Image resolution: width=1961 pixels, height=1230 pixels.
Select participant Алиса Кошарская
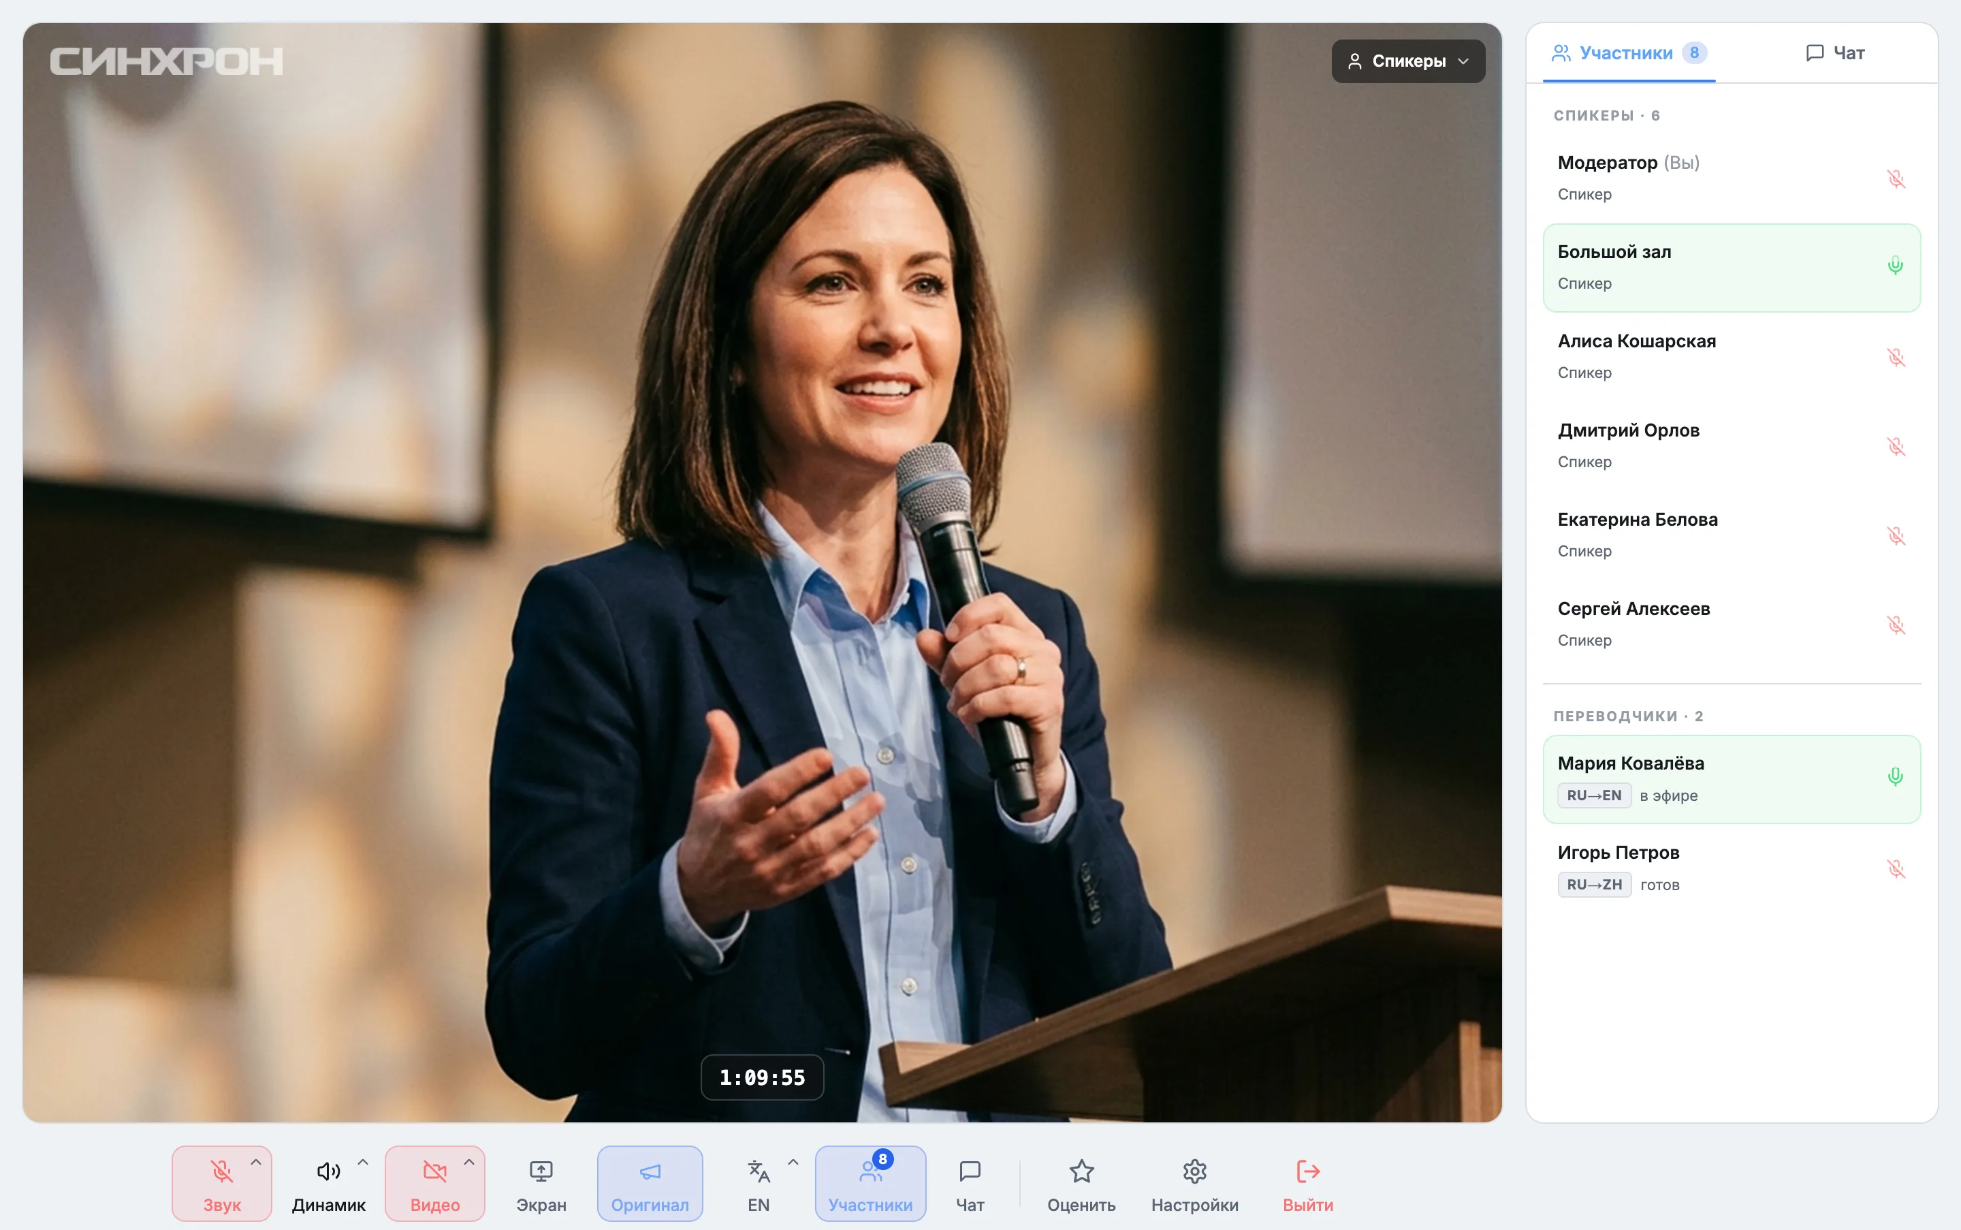coord(1732,356)
